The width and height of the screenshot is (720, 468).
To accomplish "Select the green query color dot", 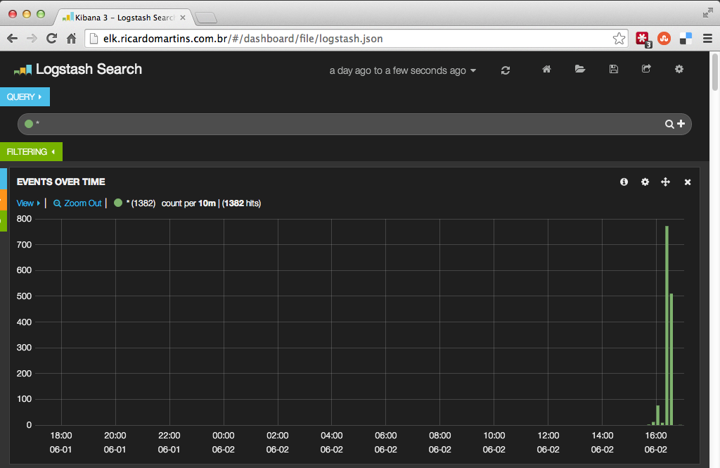I will coord(28,124).
